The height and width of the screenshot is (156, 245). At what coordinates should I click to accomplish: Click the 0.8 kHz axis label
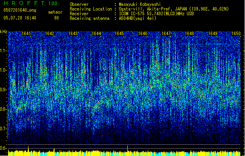coord(4,109)
